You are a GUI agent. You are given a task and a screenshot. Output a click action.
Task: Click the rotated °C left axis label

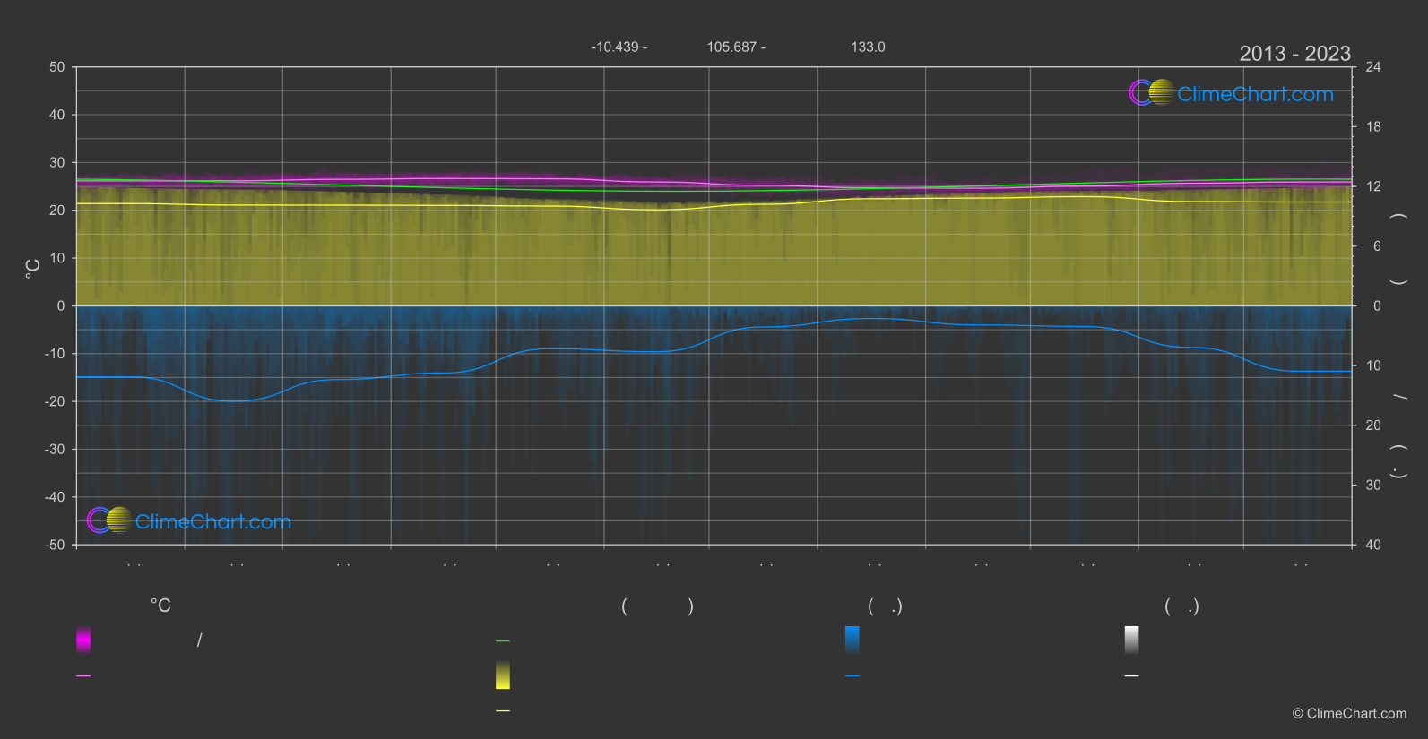pos(33,268)
